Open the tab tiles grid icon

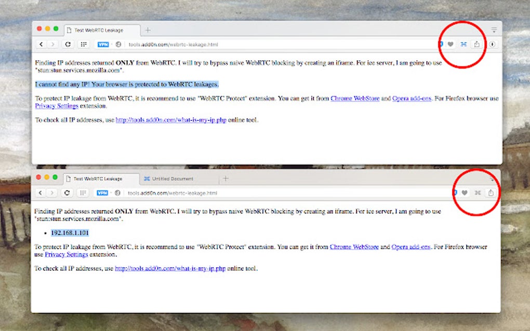(83, 44)
